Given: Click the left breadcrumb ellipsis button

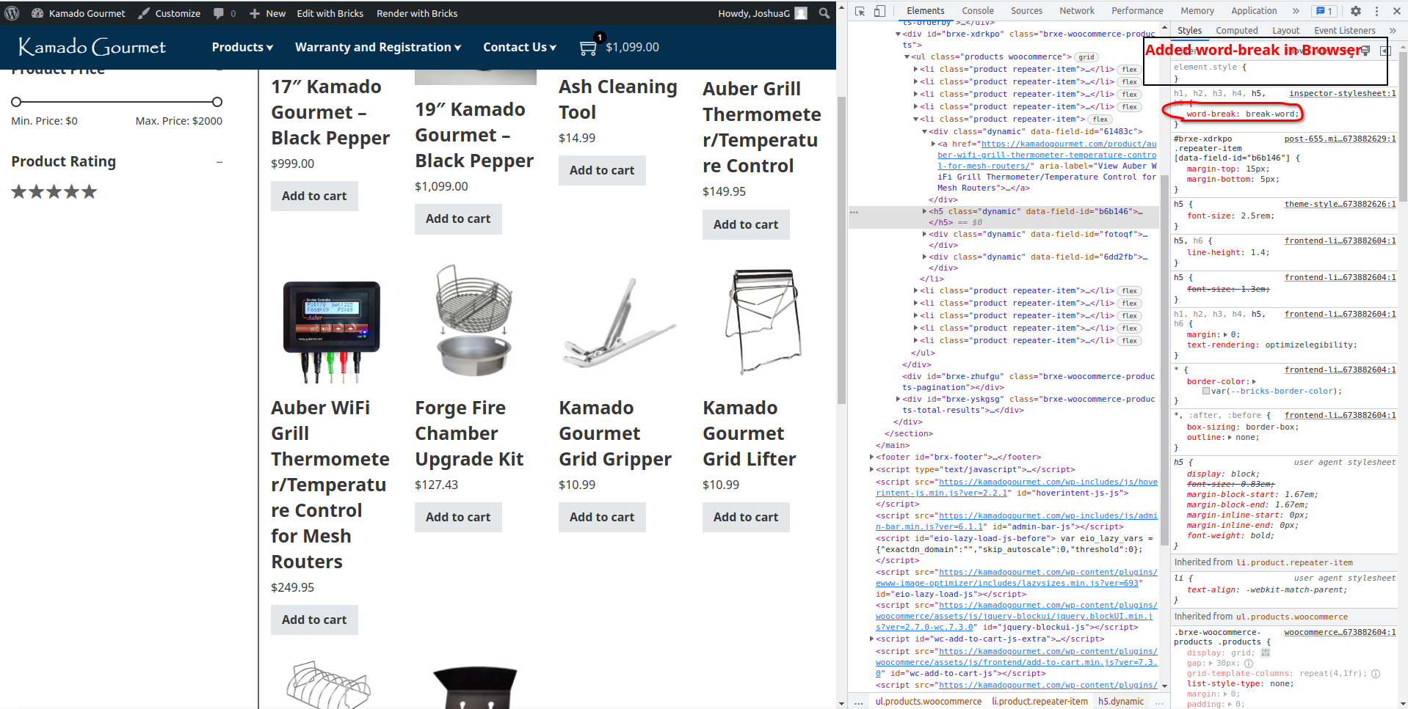Looking at the screenshot, I should tap(858, 702).
